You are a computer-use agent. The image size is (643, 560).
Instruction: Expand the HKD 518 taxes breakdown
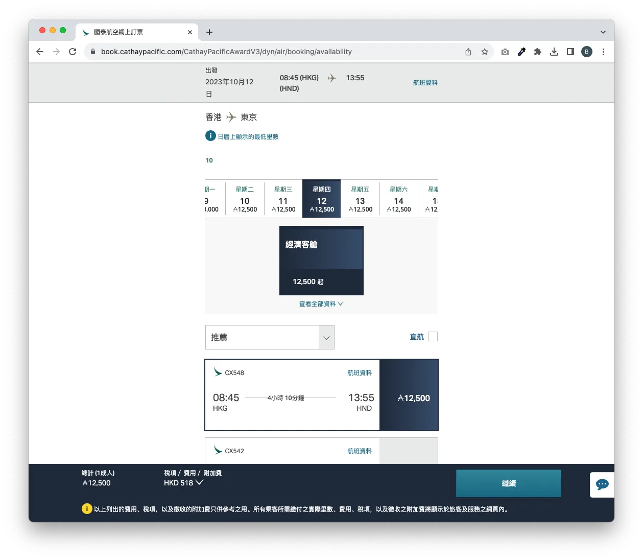pos(183,483)
